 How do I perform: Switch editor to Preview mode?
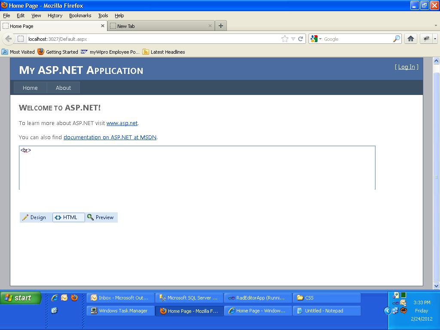tap(101, 217)
